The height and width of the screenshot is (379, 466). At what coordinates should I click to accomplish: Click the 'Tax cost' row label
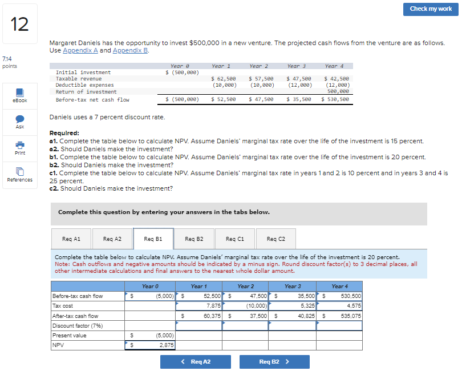click(x=63, y=306)
